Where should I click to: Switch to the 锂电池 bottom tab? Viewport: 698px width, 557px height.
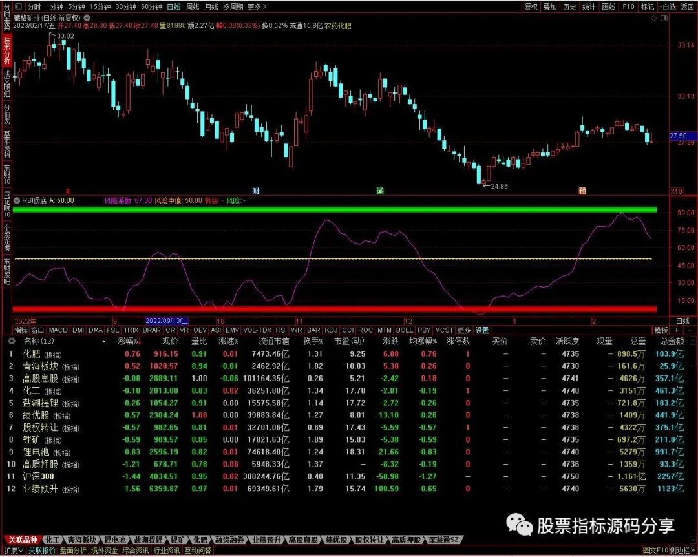click(115, 540)
